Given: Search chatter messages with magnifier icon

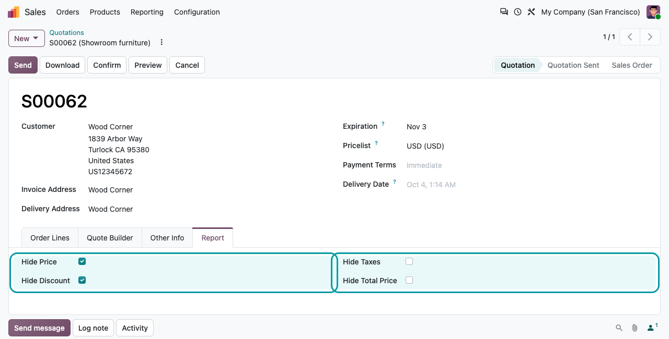Looking at the screenshot, I should pyautogui.click(x=619, y=328).
